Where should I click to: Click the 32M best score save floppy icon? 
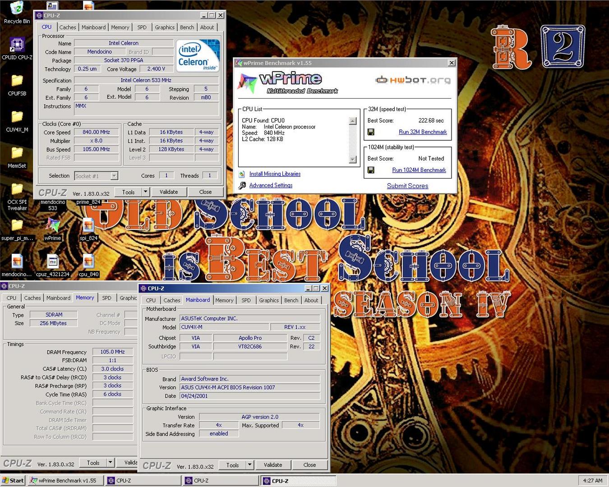click(x=371, y=132)
